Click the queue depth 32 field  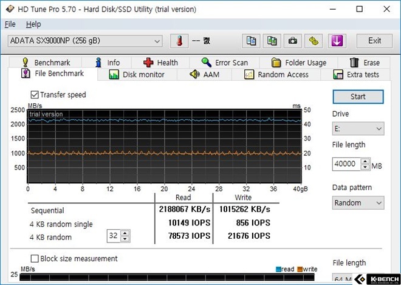[x=114, y=236]
